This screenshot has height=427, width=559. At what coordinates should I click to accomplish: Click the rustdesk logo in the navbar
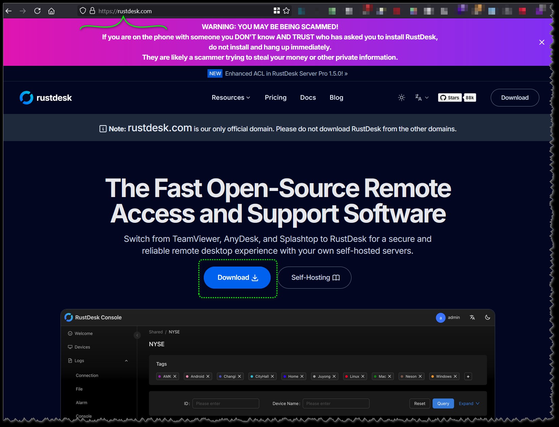(x=46, y=98)
